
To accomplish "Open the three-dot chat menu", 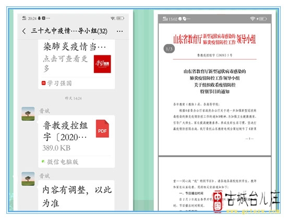I will 119,31.
